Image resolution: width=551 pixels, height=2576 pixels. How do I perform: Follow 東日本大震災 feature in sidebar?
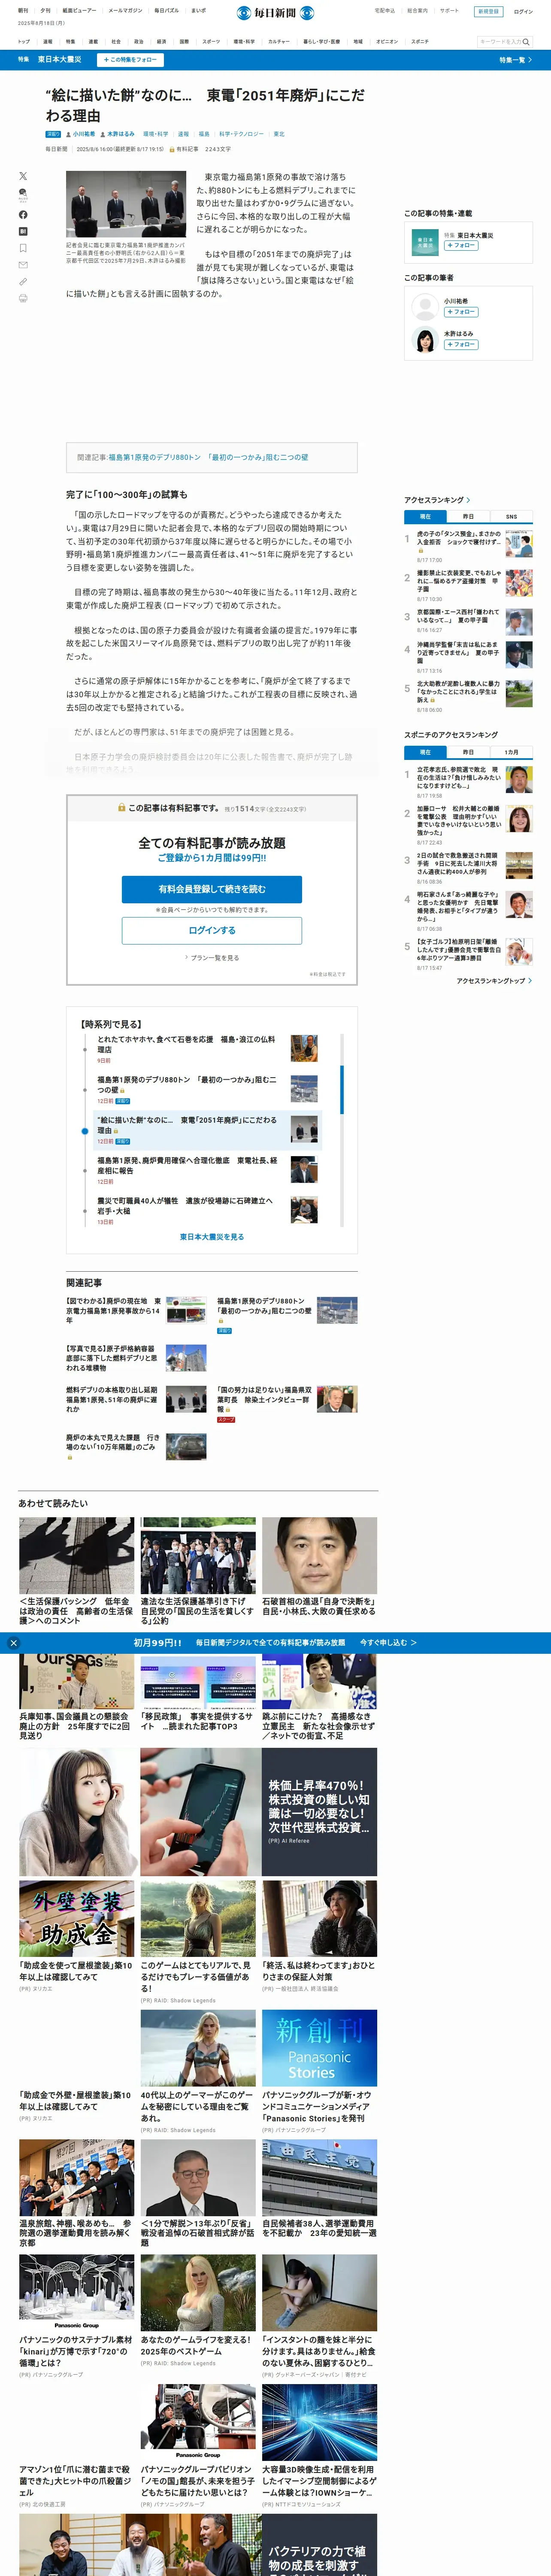[461, 245]
